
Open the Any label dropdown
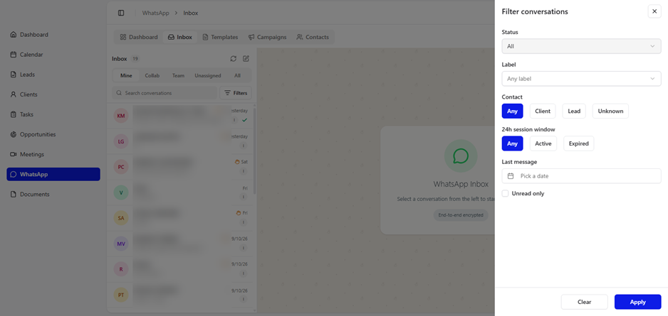581,79
